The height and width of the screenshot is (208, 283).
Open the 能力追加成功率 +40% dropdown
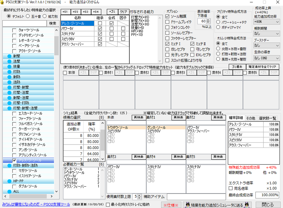pos(267,22)
